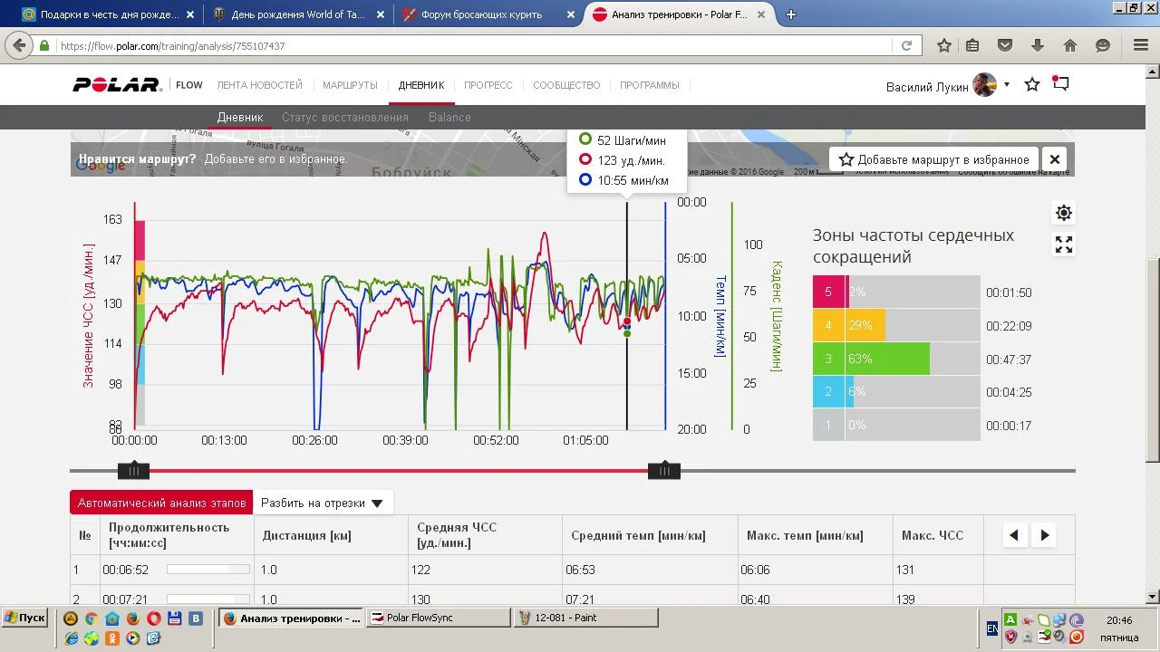Viewport: 1160px width, 652px height.
Task: Open user profile dropdown next to Василий Лукин
Action: click(1007, 85)
